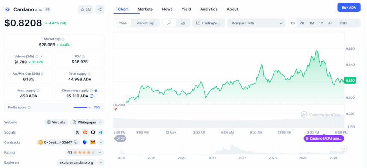Open the GitHub social icon
Image resolution: width=367 pixels, height=168 pixels.
(93, 132)
